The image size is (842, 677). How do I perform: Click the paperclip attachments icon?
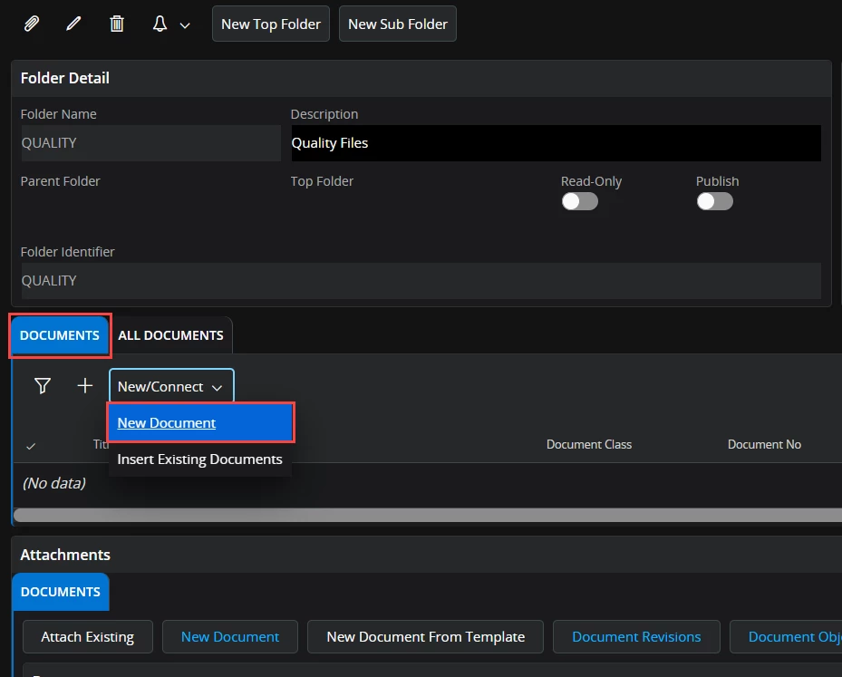pos(32,24)
